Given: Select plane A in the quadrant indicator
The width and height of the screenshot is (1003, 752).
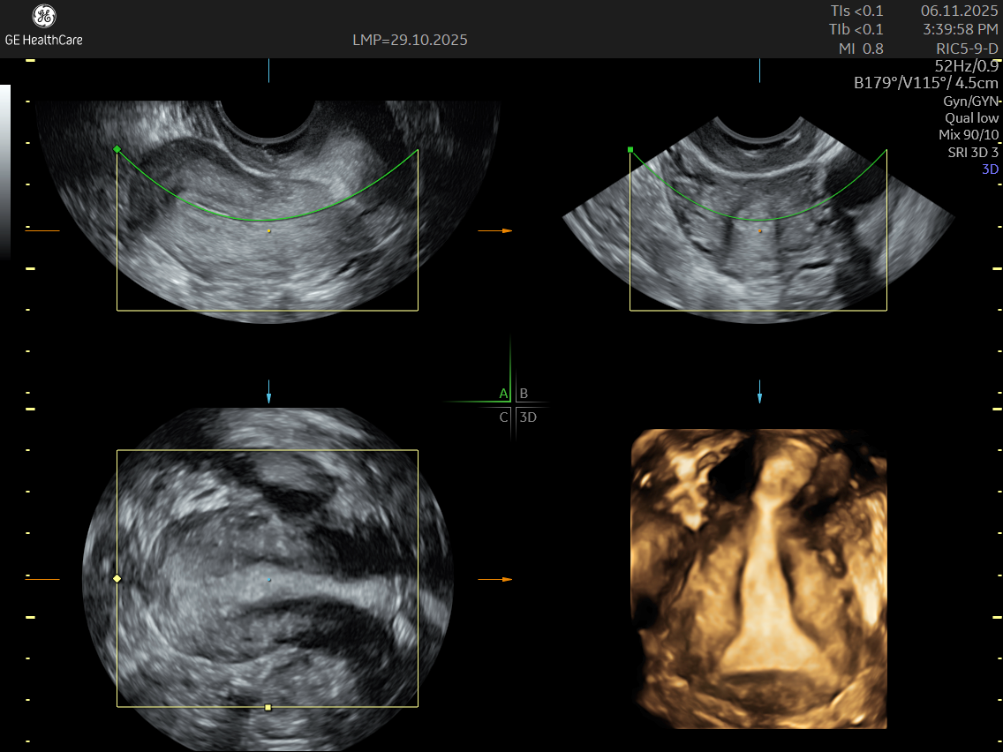Looking at the screenshot, I should (x=503, y=394).
